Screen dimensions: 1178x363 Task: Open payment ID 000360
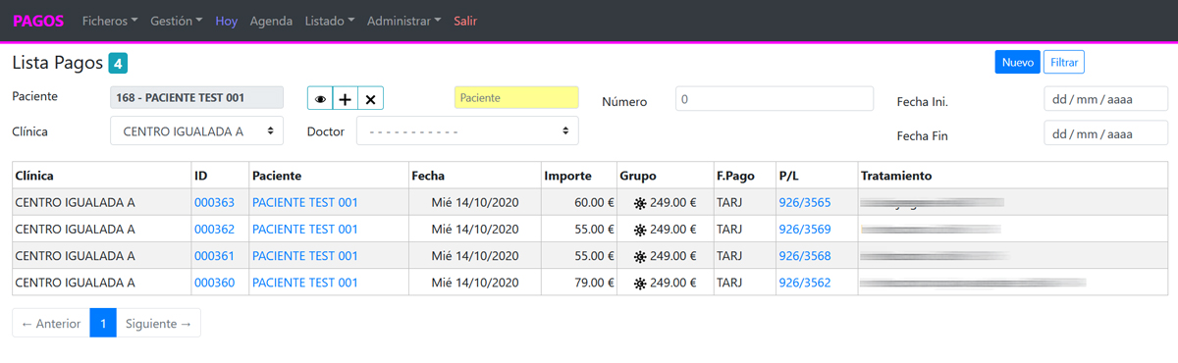[214, 283]
